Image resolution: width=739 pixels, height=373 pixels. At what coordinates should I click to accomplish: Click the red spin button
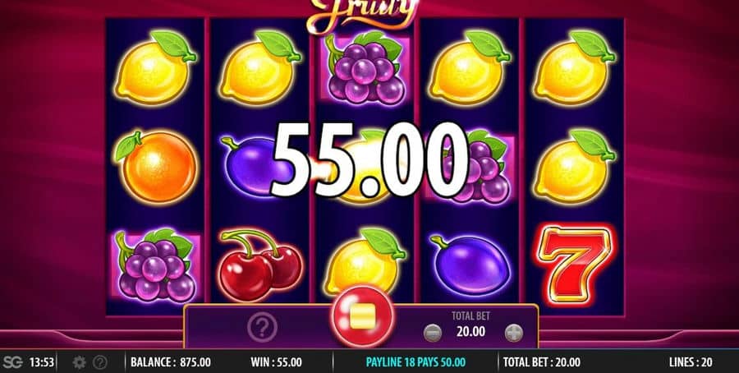tap(362, 316)
